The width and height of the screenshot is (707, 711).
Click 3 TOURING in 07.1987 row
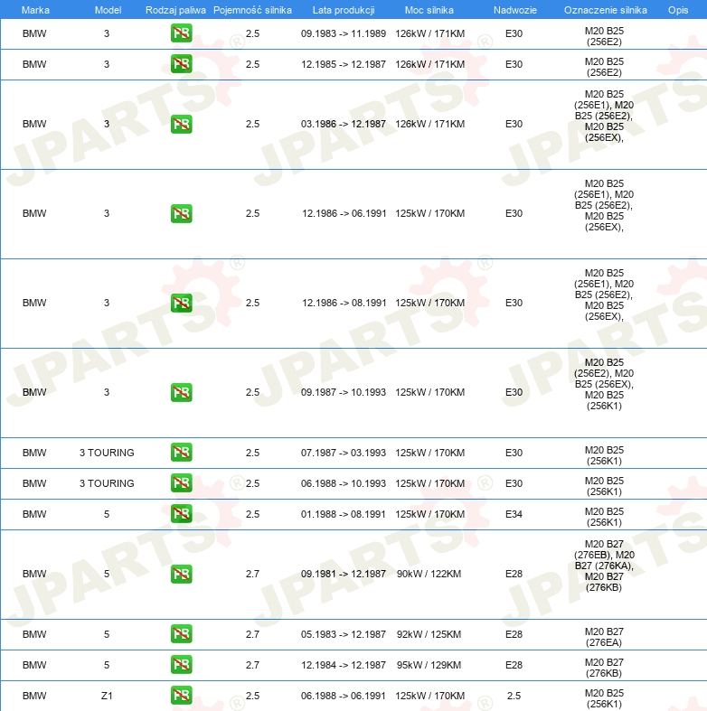(107, 453)
